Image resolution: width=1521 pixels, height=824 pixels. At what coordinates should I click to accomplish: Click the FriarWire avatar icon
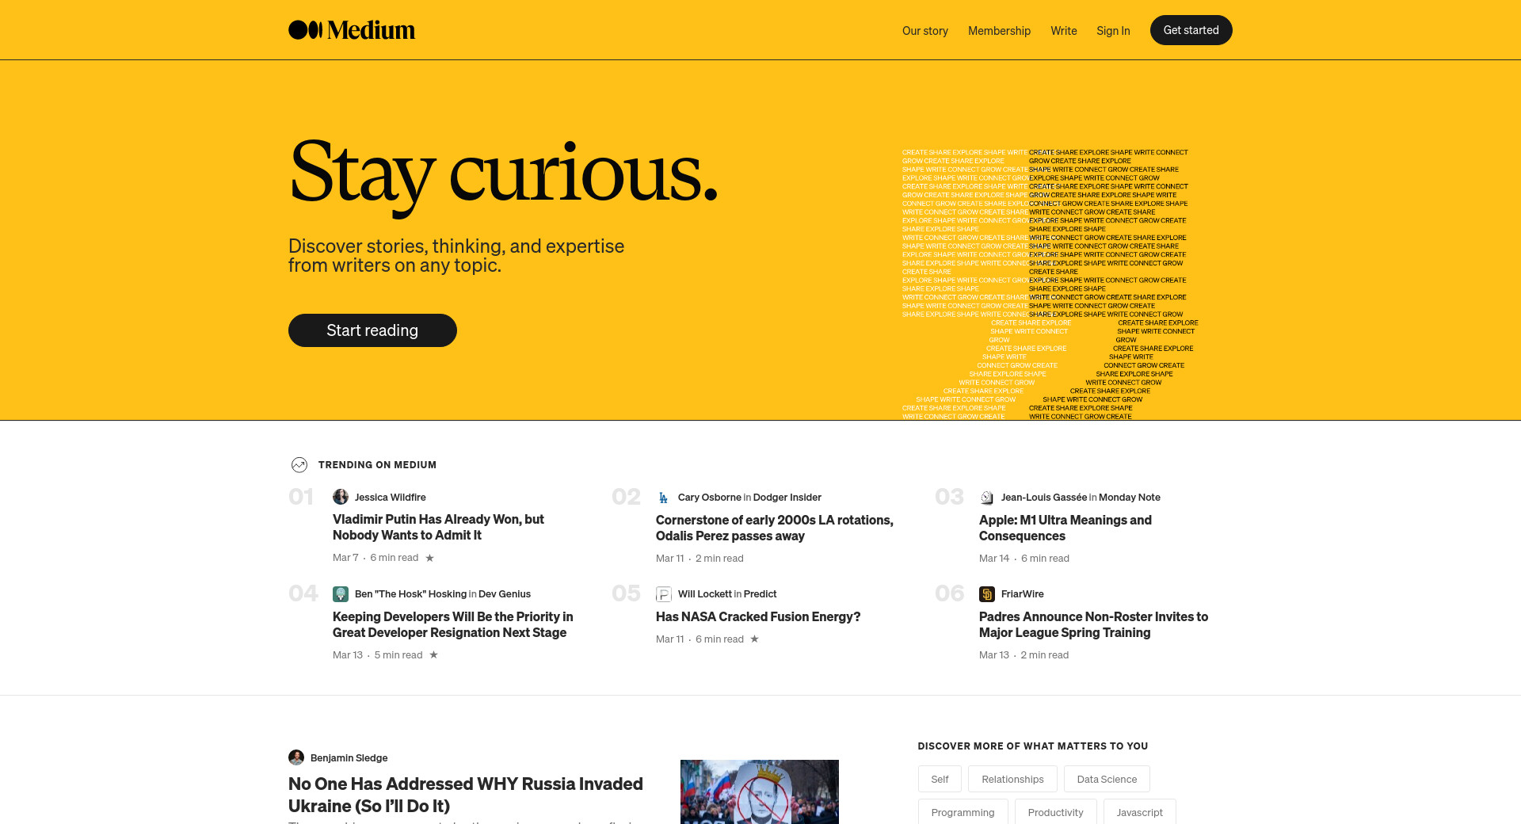coord(987,594)
